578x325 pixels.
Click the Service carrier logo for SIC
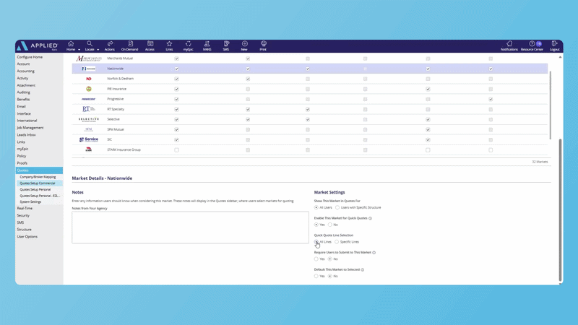click(x=89, y=139)
